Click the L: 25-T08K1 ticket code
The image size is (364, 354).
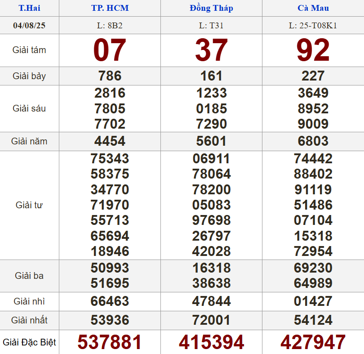tap(313, 25)
